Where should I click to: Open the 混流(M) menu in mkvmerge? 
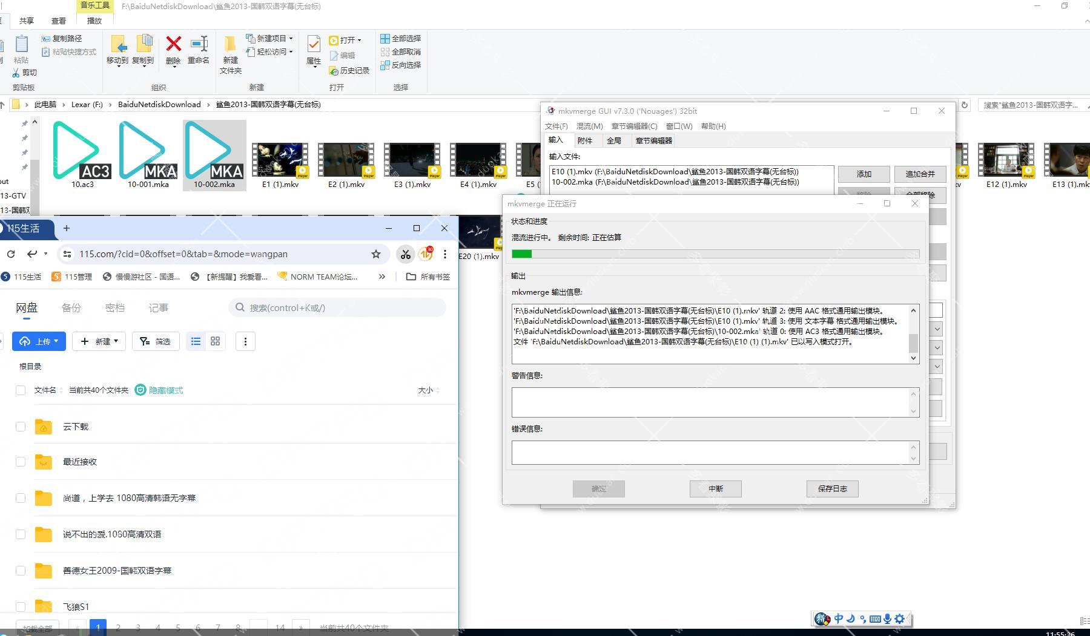[589, 126]
